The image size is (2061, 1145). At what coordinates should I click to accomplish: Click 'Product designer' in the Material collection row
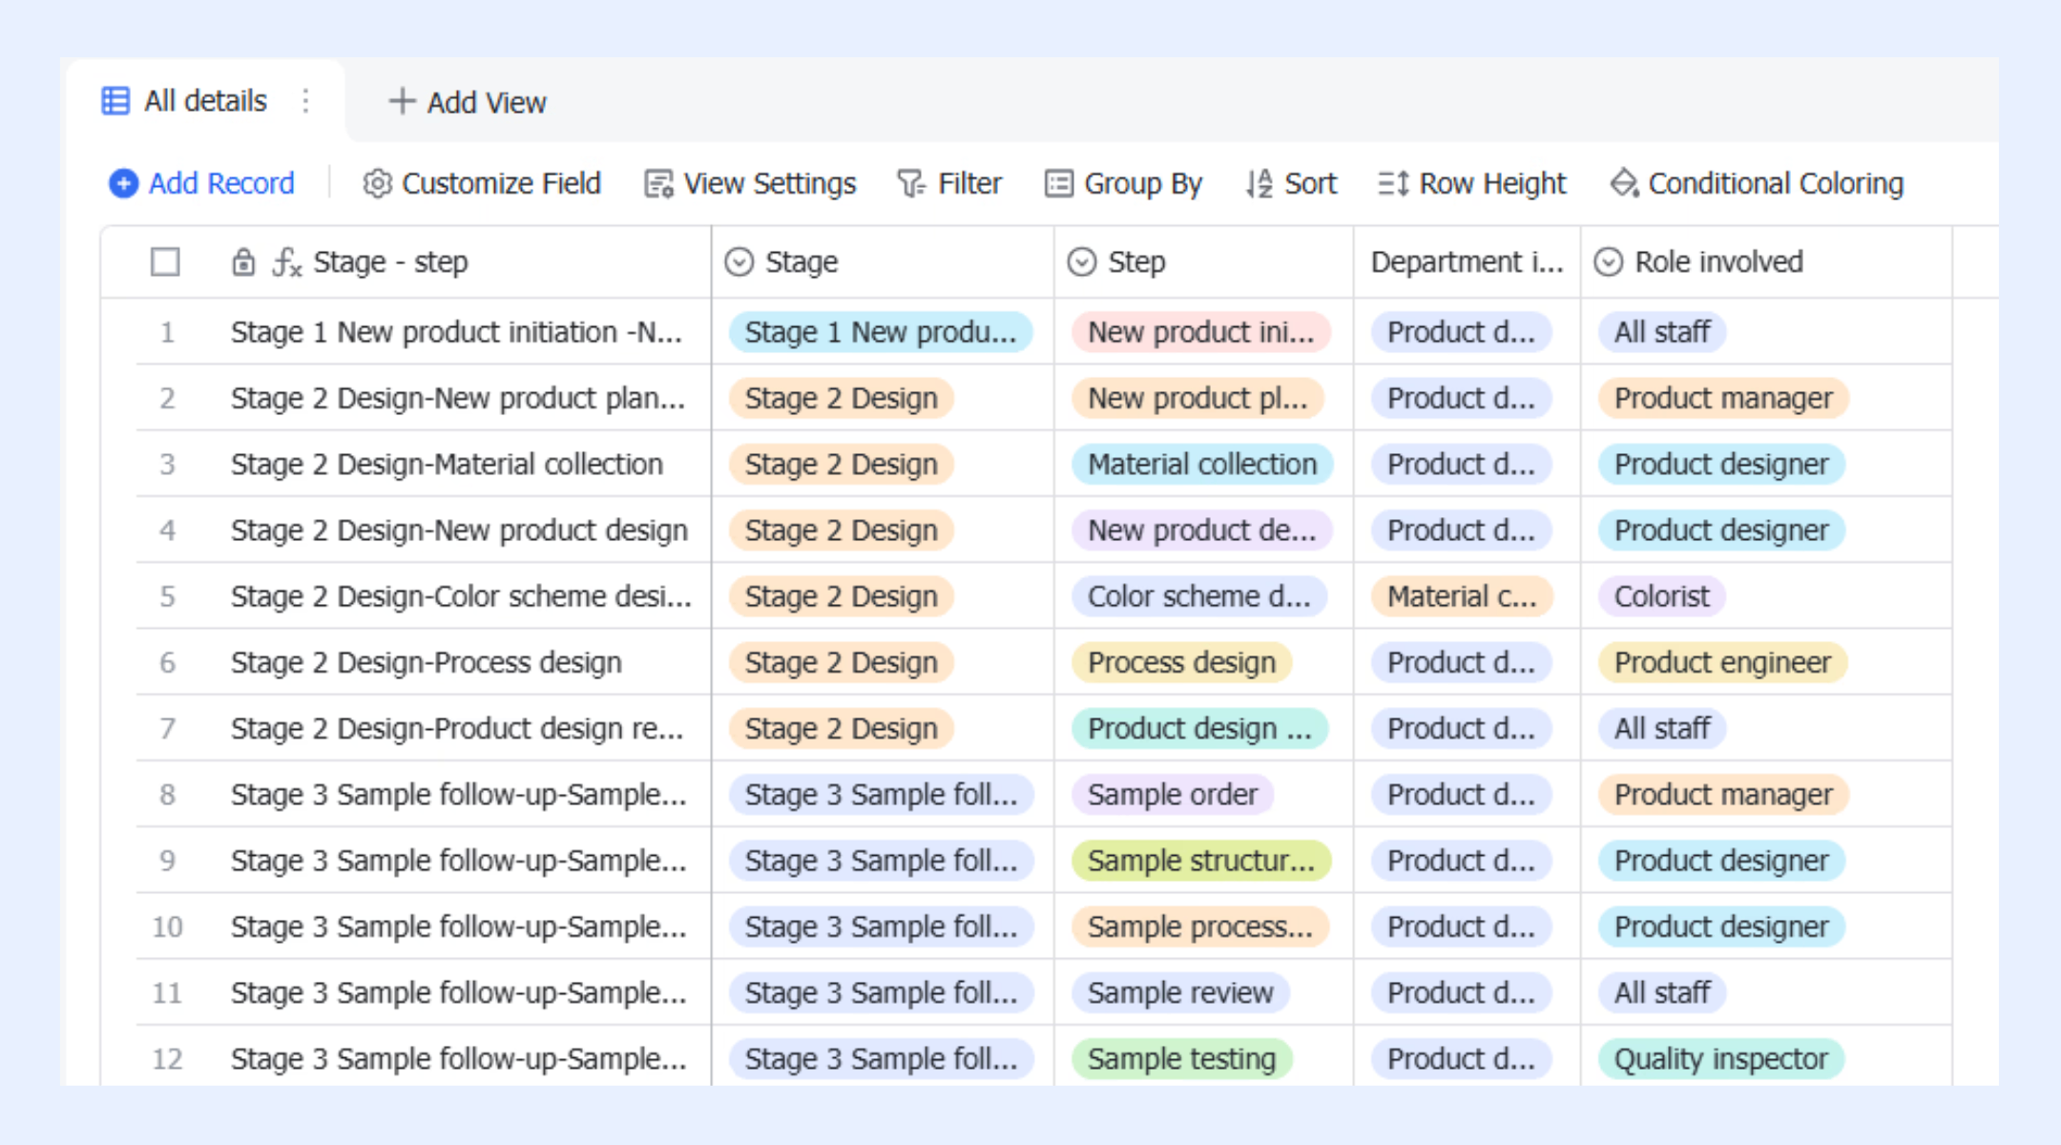[x=1721, y=464]
